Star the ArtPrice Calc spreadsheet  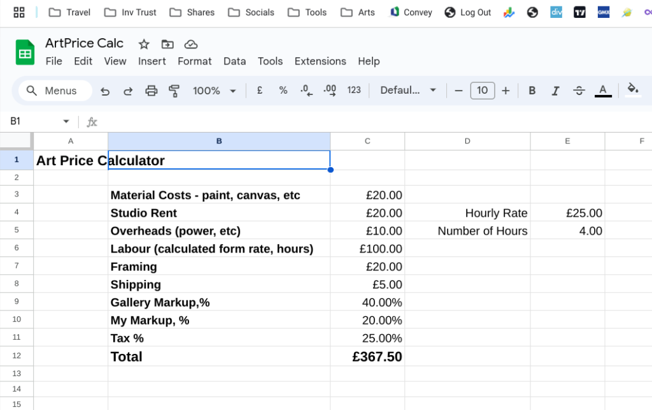[144, 44]
